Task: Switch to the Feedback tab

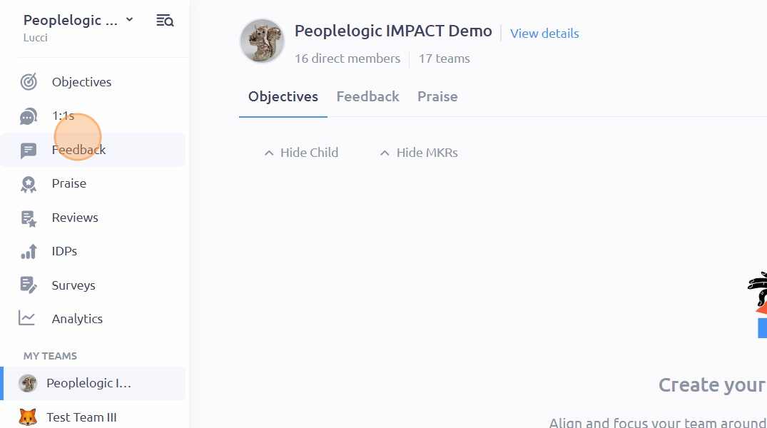Action: click(367, 96)
